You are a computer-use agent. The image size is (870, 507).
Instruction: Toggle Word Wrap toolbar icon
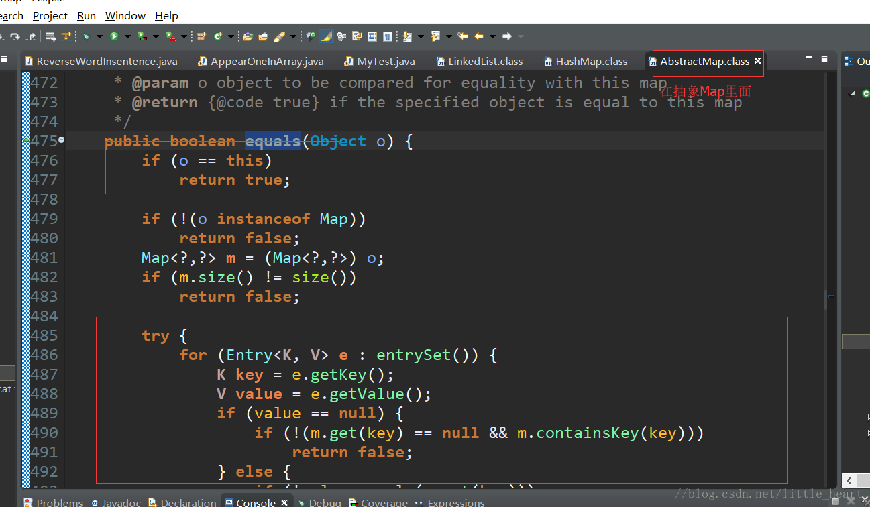[358, 36]
